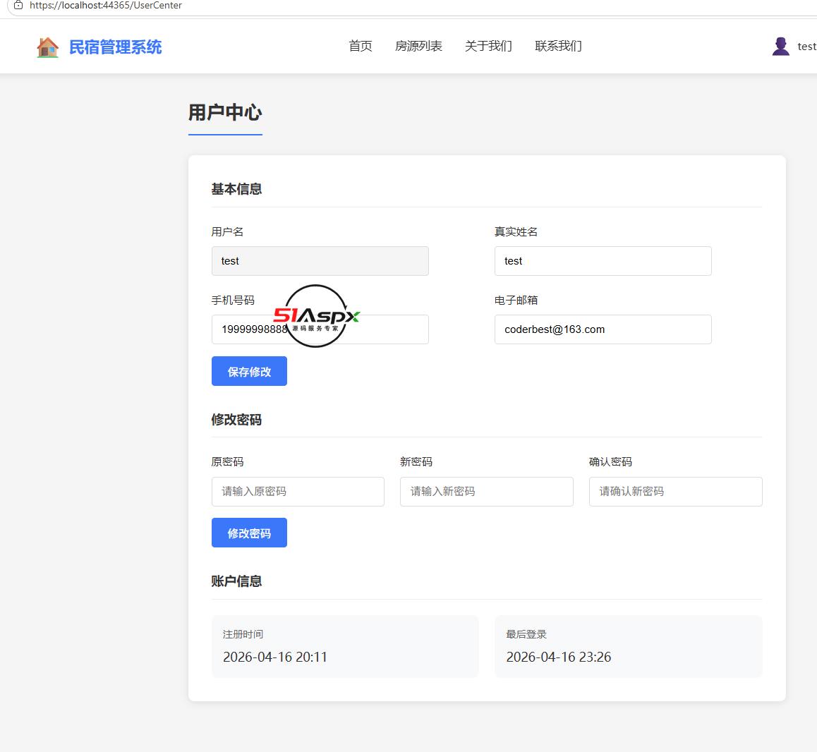Open the 联系我们 page

pyautogui.click(x=558, y=47)
